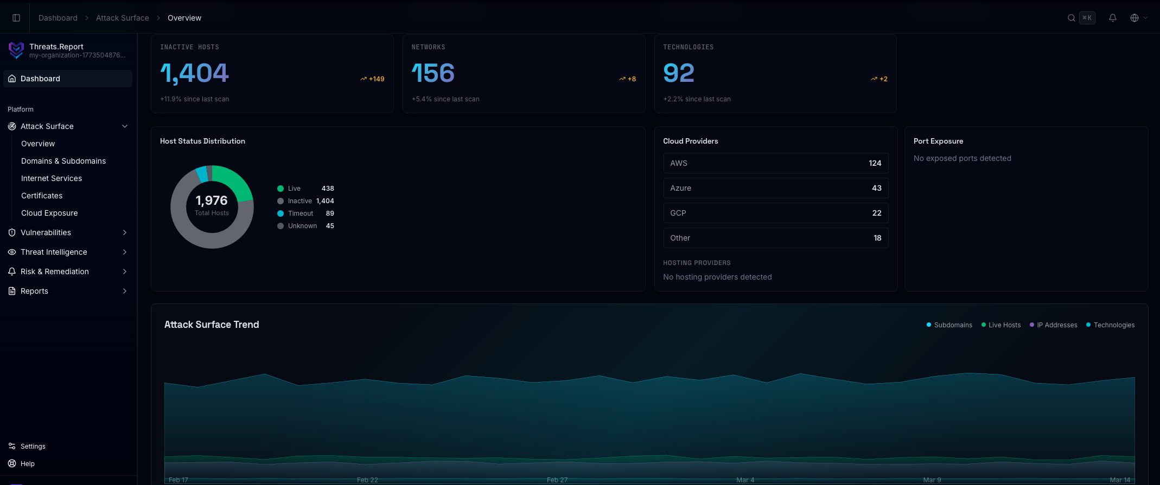Click the Feb 22 axis label
The image size is (1160, 485).
(x=367, y=480)
